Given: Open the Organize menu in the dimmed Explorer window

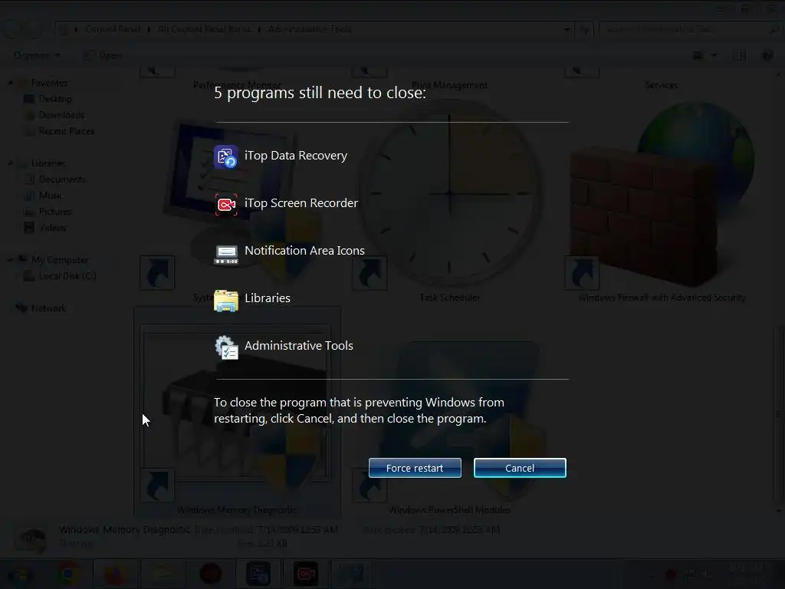Looking at the screenshot, I should [37, 55].
